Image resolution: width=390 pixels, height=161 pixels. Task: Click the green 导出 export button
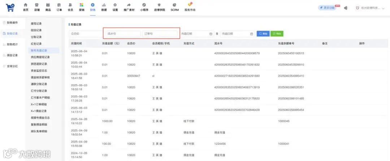click(x=277, y=34)
